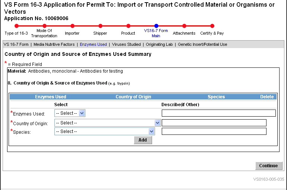Open the Enzymes Used dropdown
287x190 pixels.
click(x=70, y=113)
